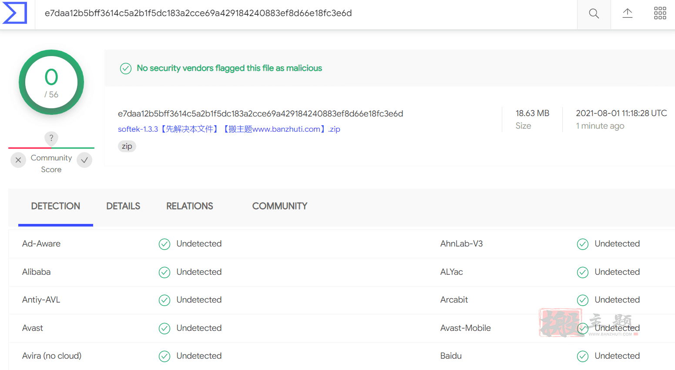Click 'Undetected' result for Ad-Aware
675x370 pixels.
point(199,244)
